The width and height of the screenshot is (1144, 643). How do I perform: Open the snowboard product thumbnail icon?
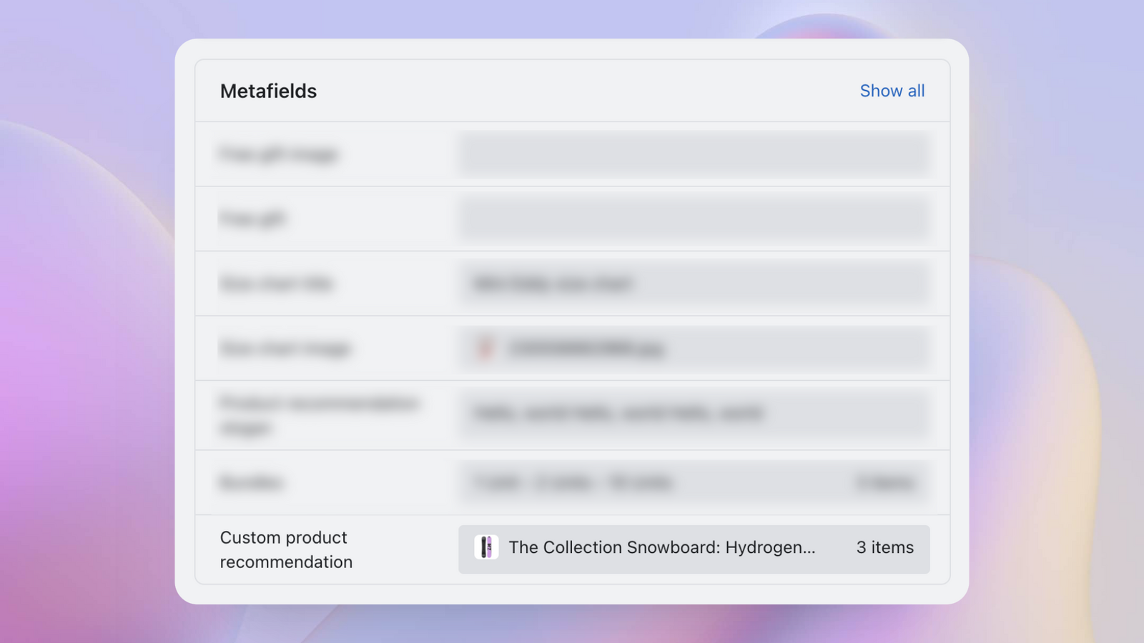coord(486,548)
